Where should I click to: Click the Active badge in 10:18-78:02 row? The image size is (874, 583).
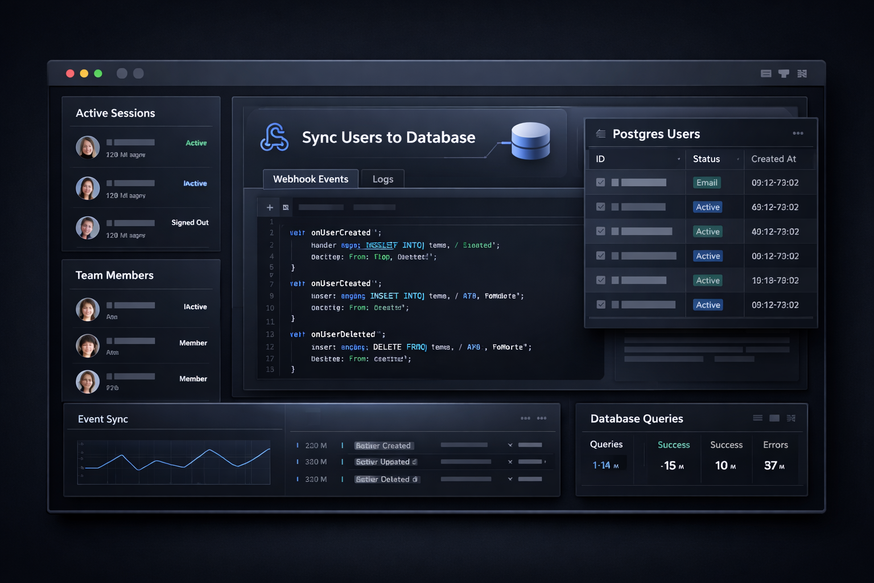tap(708, 280)
